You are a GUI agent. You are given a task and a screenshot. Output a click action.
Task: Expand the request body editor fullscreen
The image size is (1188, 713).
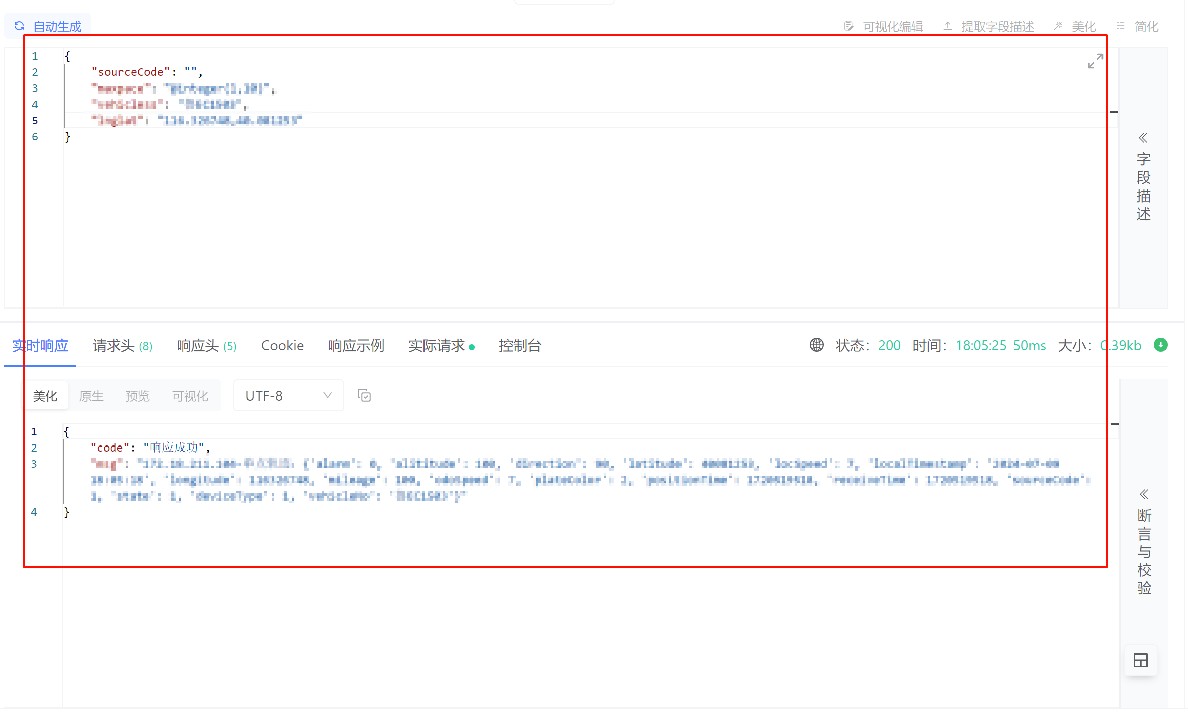coord(1095,61)
